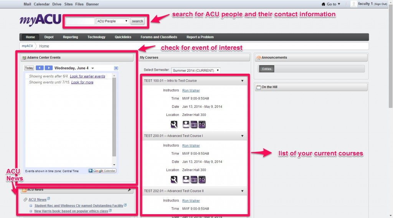Screen dimensions: 393x218
Task: Click the myACU search text field
Action: [x=80, y=21]
